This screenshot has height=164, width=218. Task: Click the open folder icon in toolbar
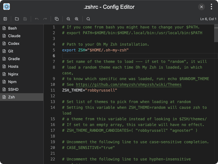click(17, 19)
